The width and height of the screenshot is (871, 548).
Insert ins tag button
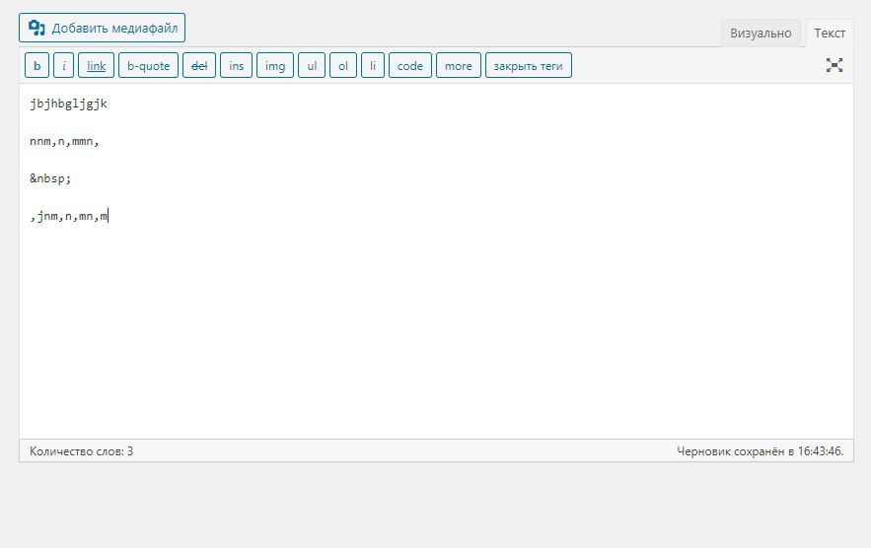pos(236,65)
